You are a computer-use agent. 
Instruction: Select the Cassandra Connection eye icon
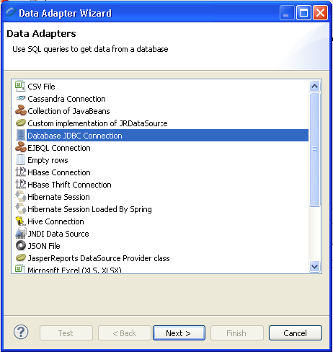pos(21,98)
